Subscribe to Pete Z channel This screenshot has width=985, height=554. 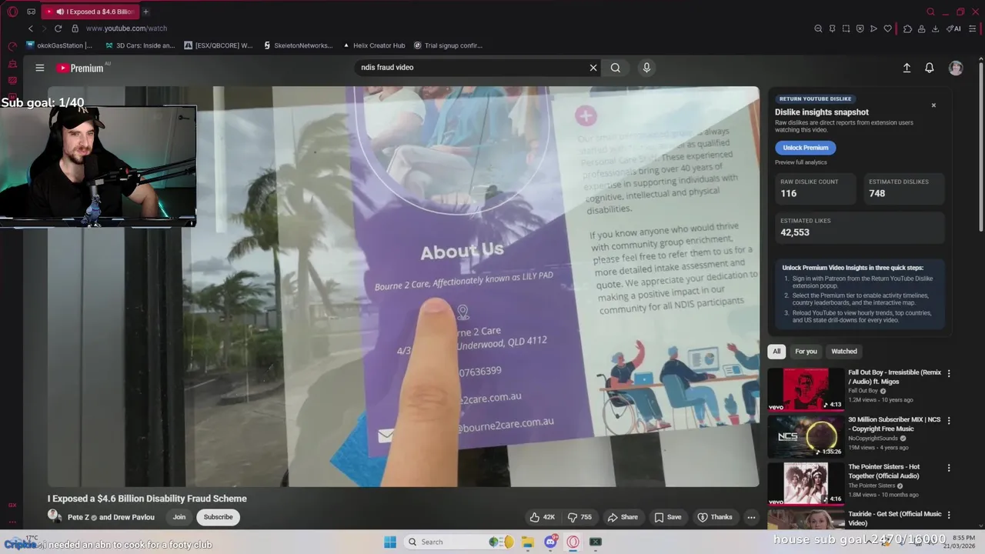218,517
